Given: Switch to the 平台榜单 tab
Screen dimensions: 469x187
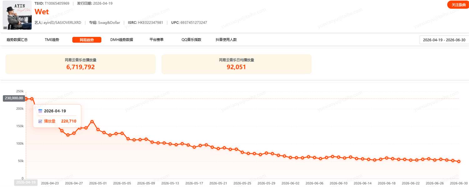Looking at the screenshot, I should pyautogui.click(x=156, y=40).
